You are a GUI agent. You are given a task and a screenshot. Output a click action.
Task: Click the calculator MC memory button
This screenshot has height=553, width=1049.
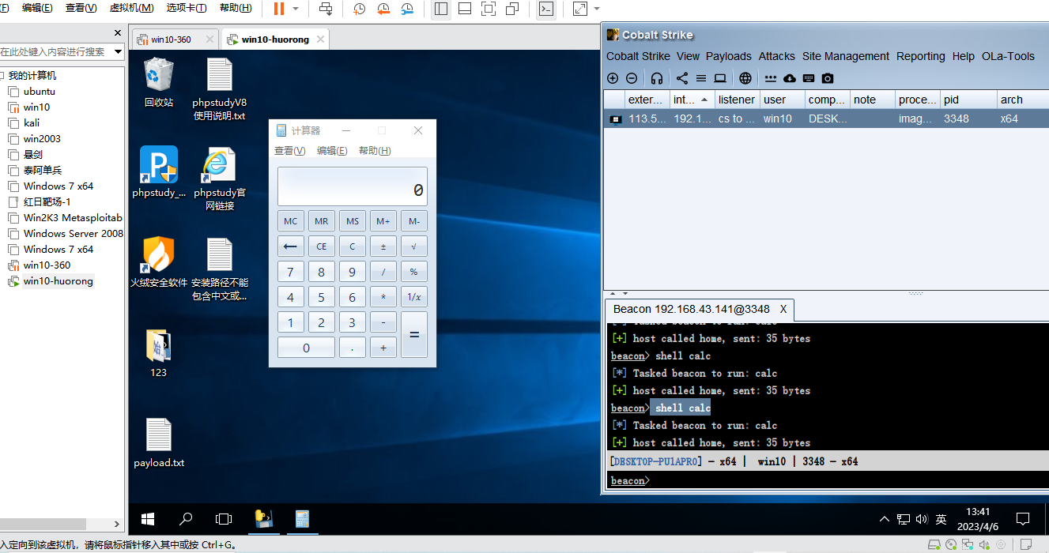291,221
